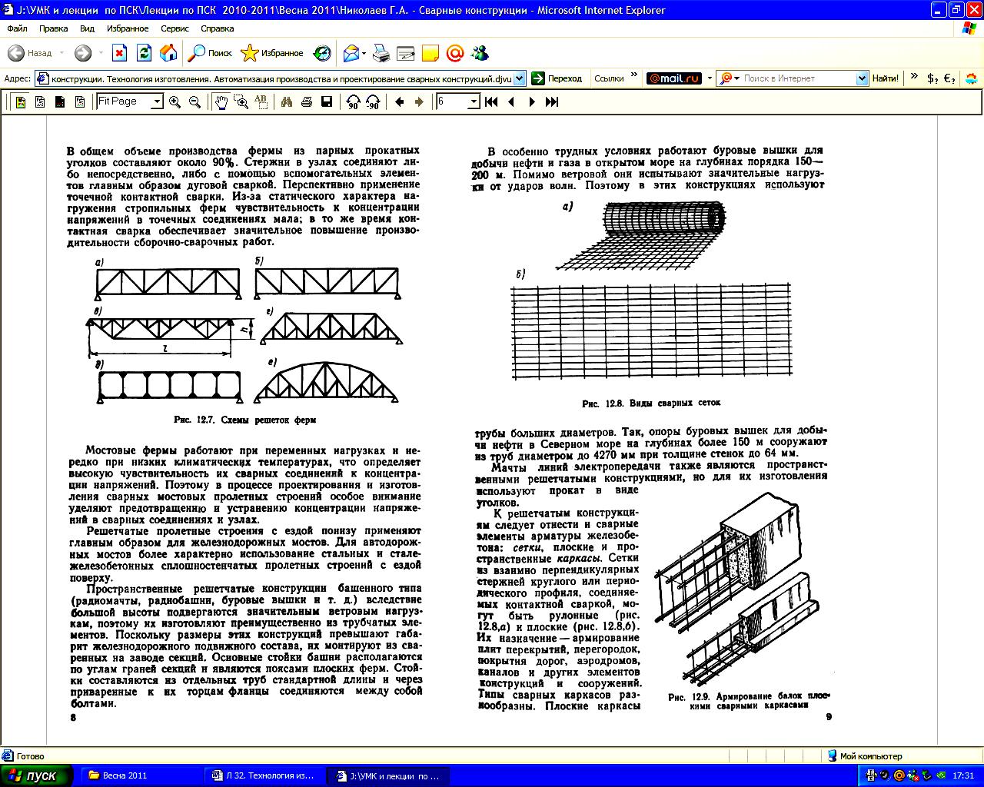Click the dollar currency rate icon
Screen dimensions: 984x787
click(932, 78)
